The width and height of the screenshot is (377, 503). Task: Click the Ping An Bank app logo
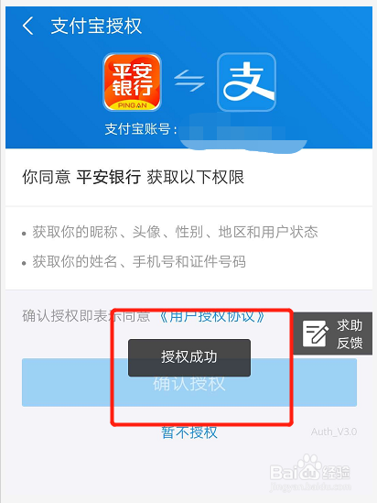(x=132, y=82)
